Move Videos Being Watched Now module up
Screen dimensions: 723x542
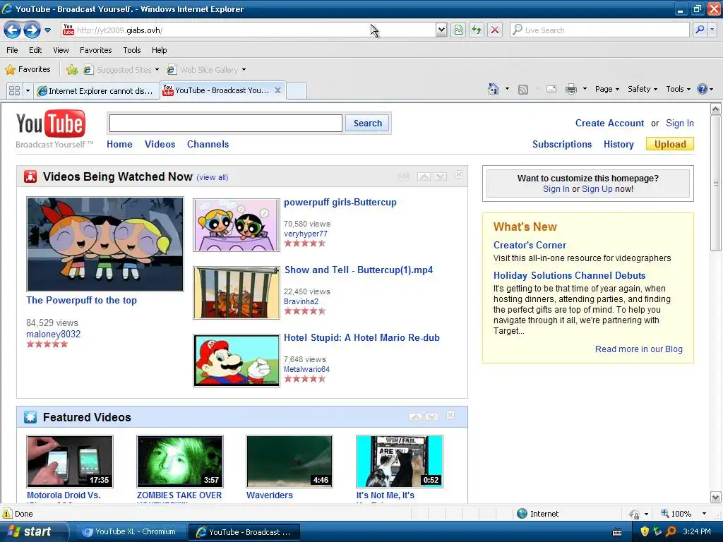click(424, 176)
